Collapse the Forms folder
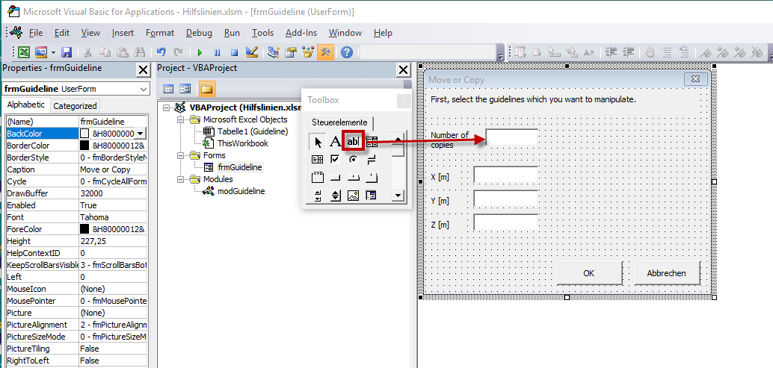The image size is (773, 368). pos(180,155)
